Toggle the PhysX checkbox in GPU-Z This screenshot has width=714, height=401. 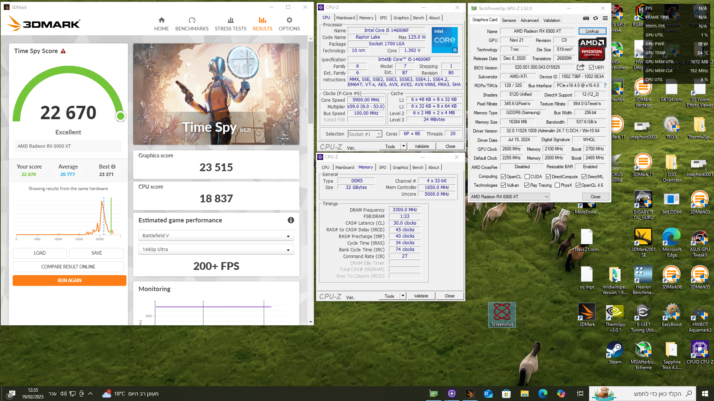[x=557, y=185]
